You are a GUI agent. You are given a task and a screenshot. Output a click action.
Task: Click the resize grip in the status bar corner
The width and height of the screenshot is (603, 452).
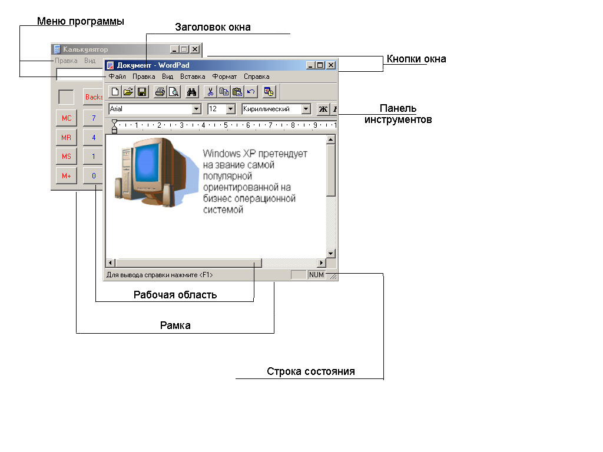pos(333,276)
